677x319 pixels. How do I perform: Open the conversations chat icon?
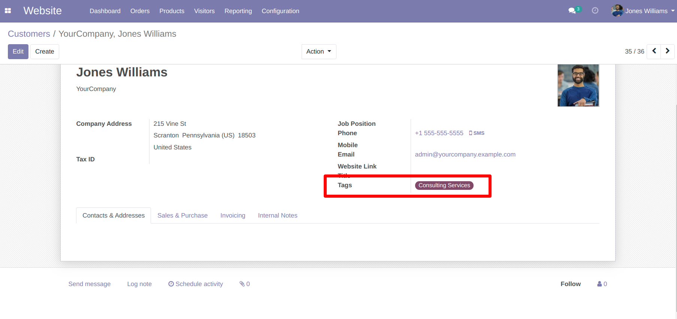point(572,11)
